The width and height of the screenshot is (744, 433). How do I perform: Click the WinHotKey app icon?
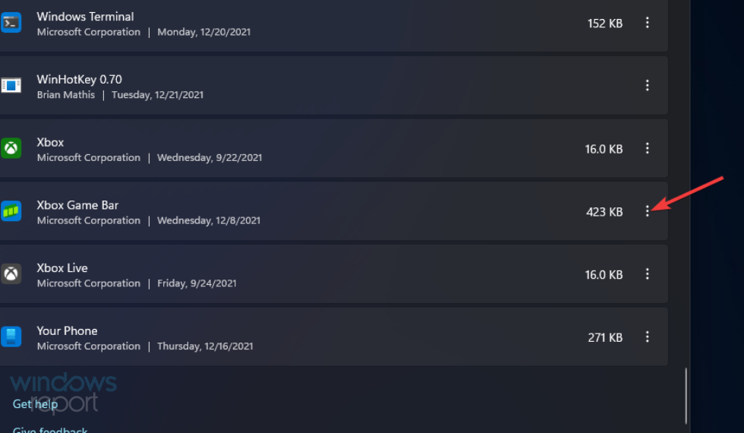click(x=11, y=86)
